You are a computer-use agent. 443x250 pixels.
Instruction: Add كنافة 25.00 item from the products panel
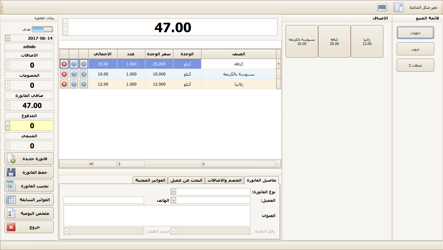pos(334,41)
